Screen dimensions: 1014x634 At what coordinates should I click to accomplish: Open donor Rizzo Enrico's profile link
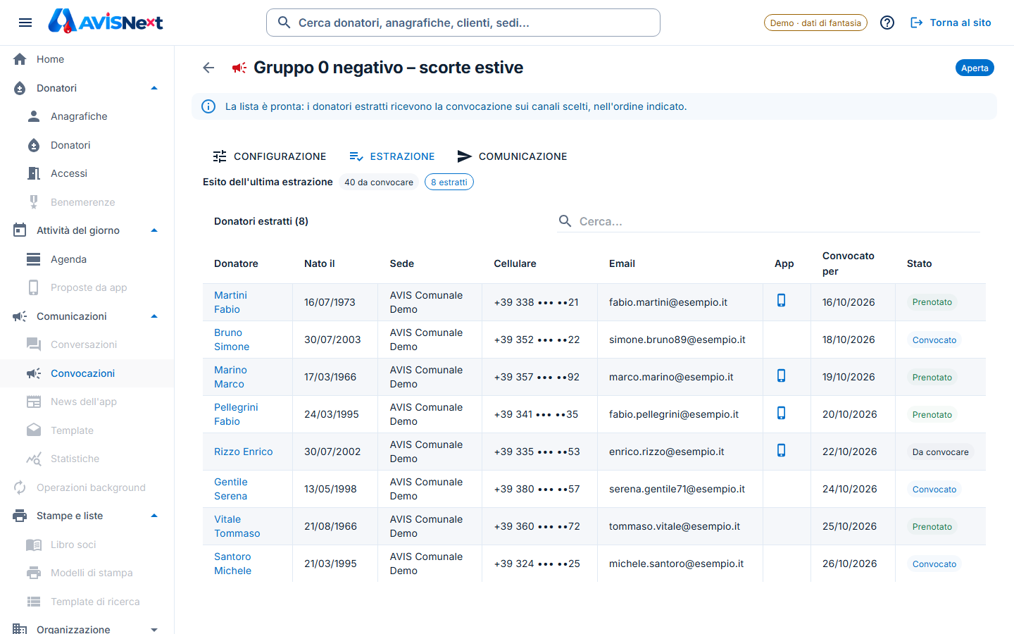pyautogui.click(x=243, y=452)
